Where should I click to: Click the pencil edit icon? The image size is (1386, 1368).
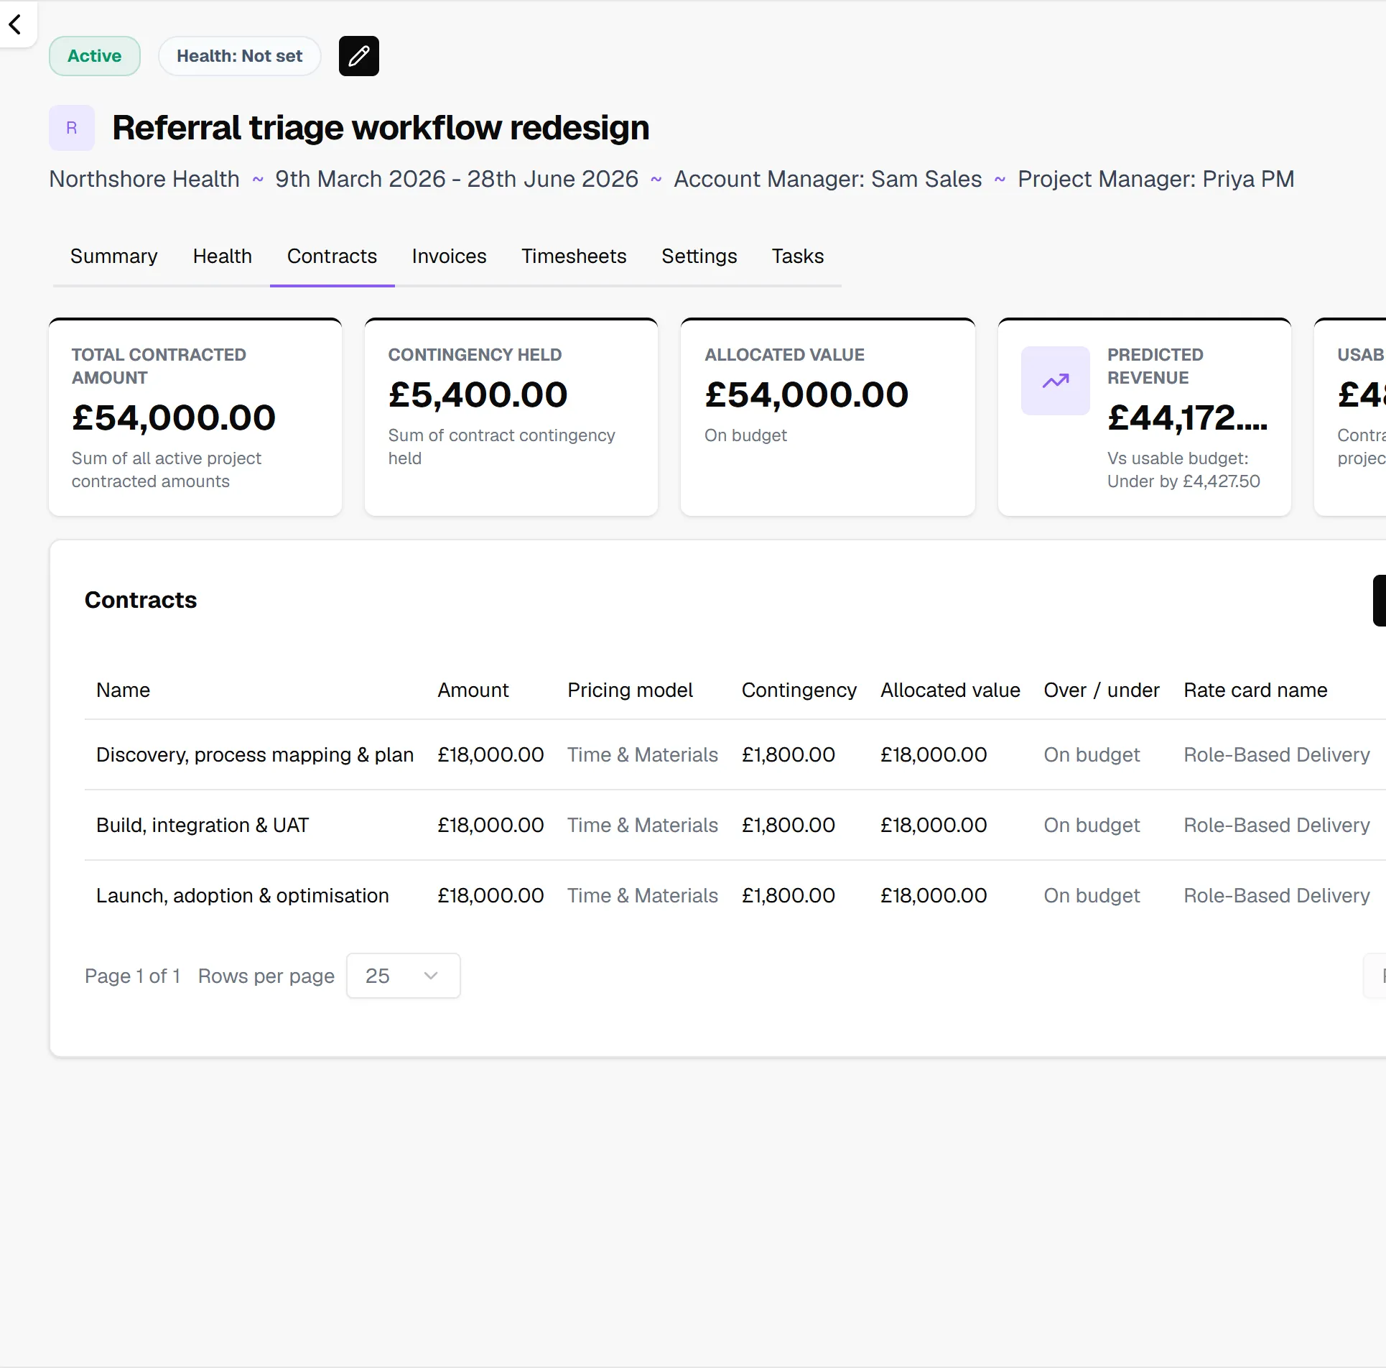(358, 56)
